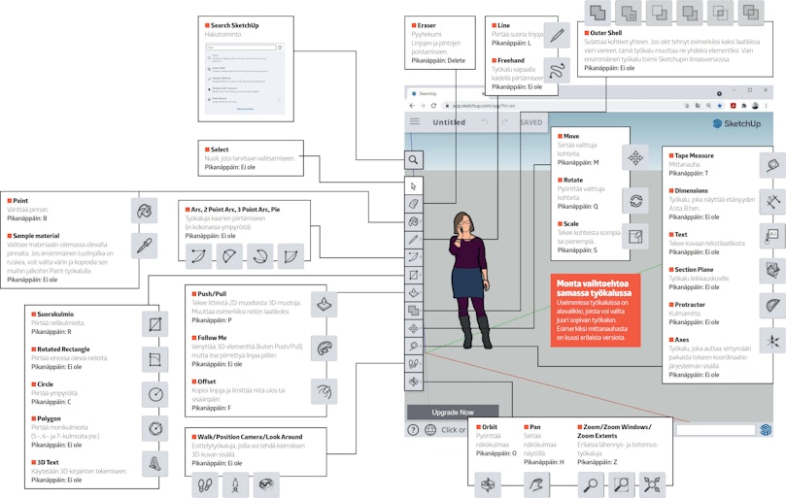Click the four-arrow Move icon beside its description
This screenshot has height=498, width=786.
click(x=635, y=158)
